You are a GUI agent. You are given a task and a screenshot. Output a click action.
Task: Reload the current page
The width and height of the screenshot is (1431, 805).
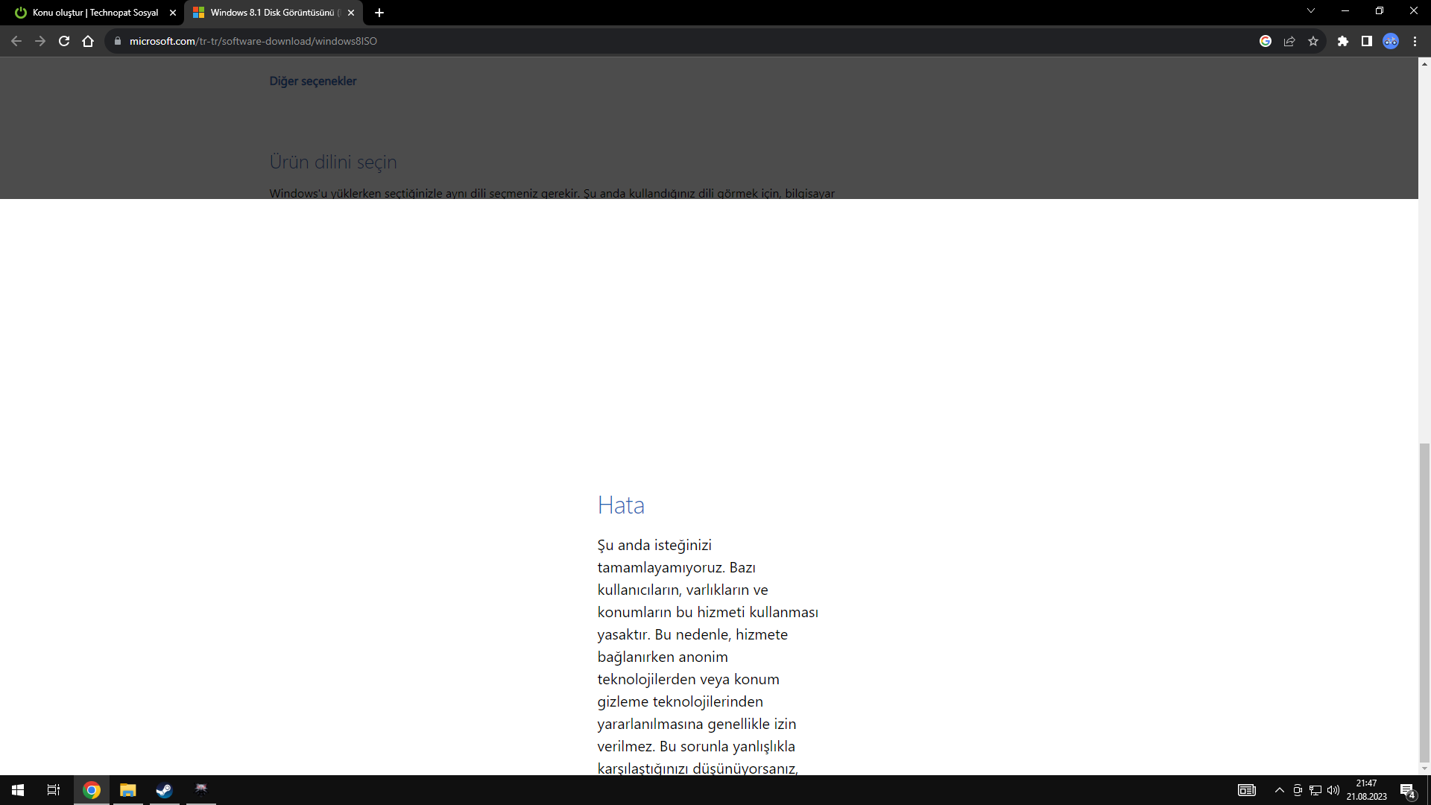coord(64,41)
